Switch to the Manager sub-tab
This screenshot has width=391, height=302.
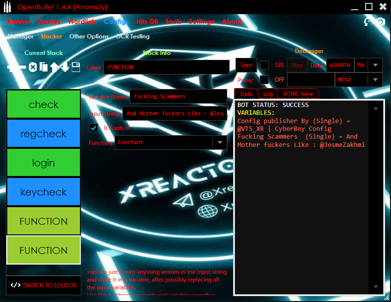(20, 36)
